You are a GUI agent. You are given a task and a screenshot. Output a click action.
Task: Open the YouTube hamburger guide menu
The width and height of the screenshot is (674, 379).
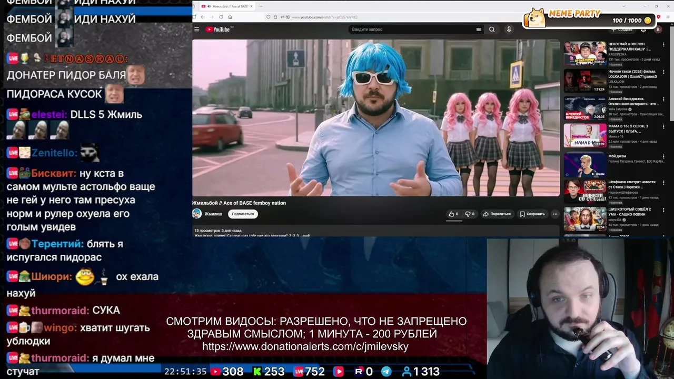(196, 29)
